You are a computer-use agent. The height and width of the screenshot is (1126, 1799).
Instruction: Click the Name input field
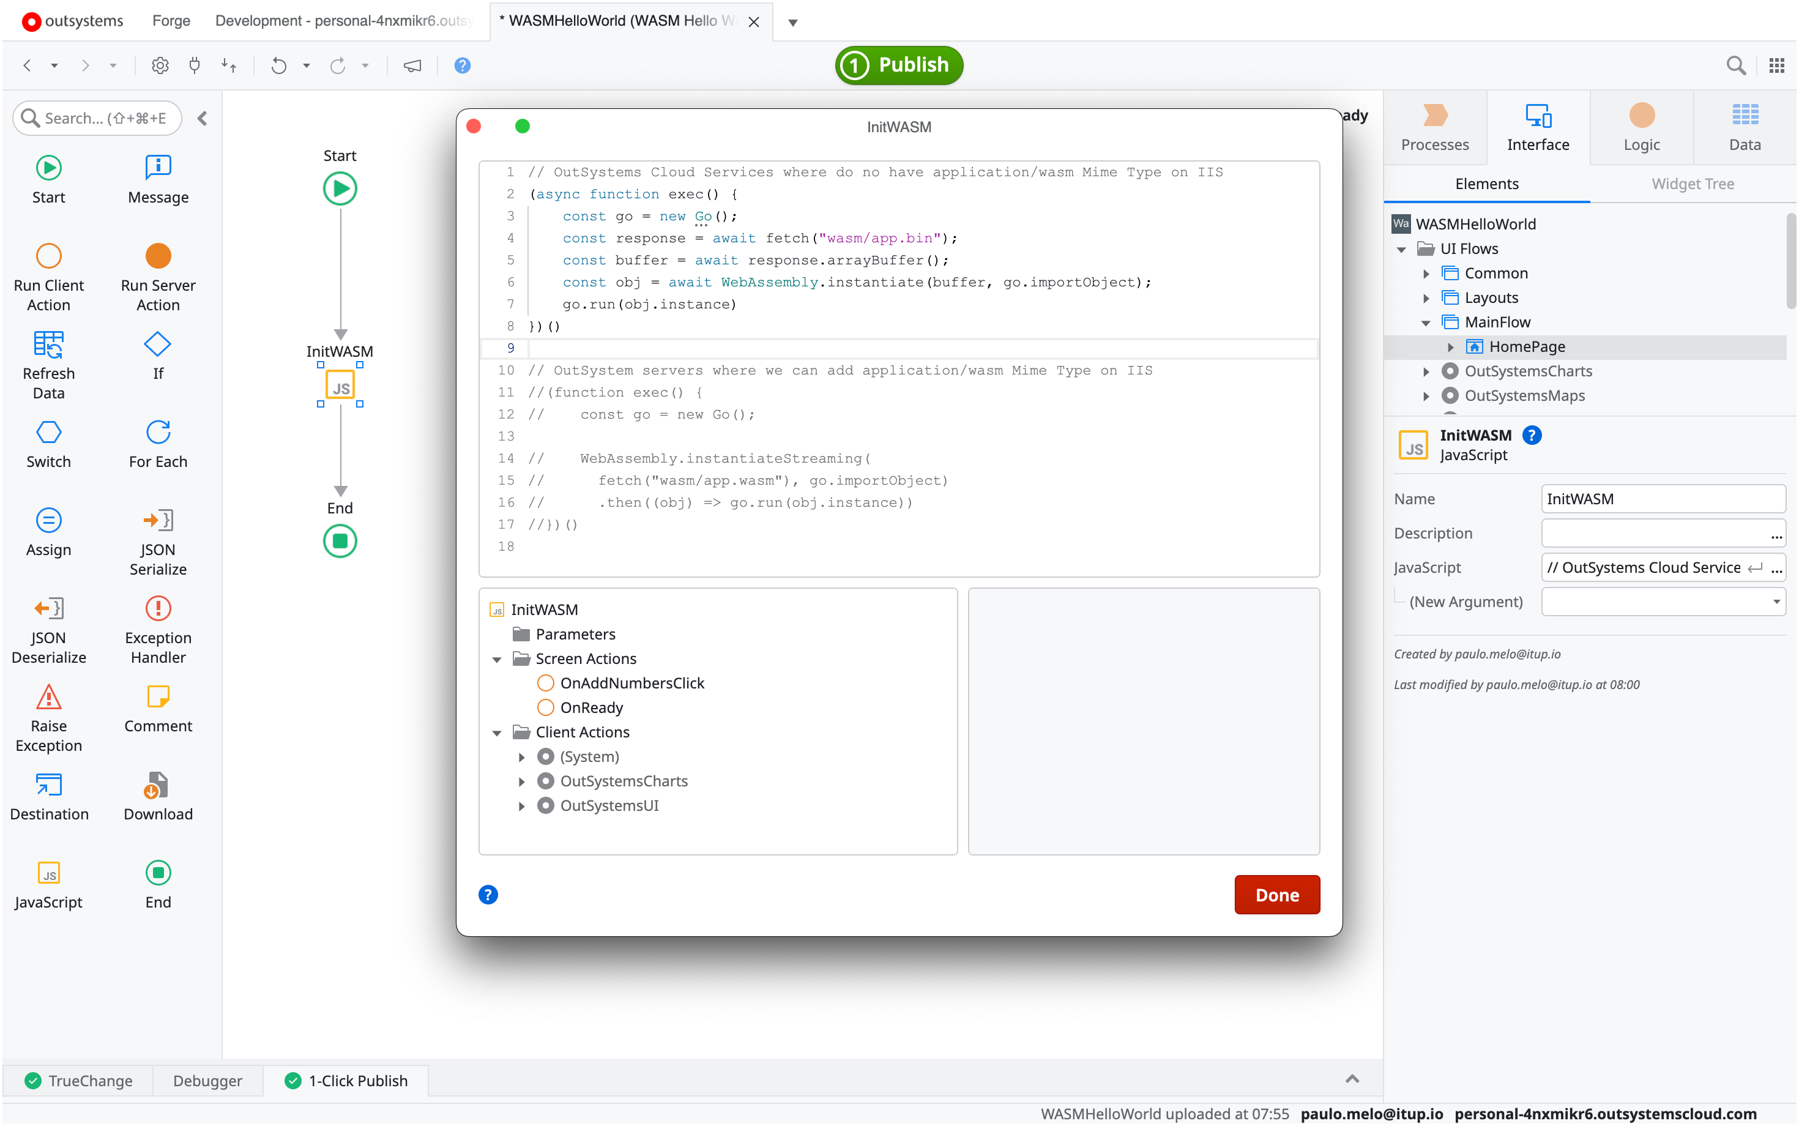click(x=1663, y=499)
